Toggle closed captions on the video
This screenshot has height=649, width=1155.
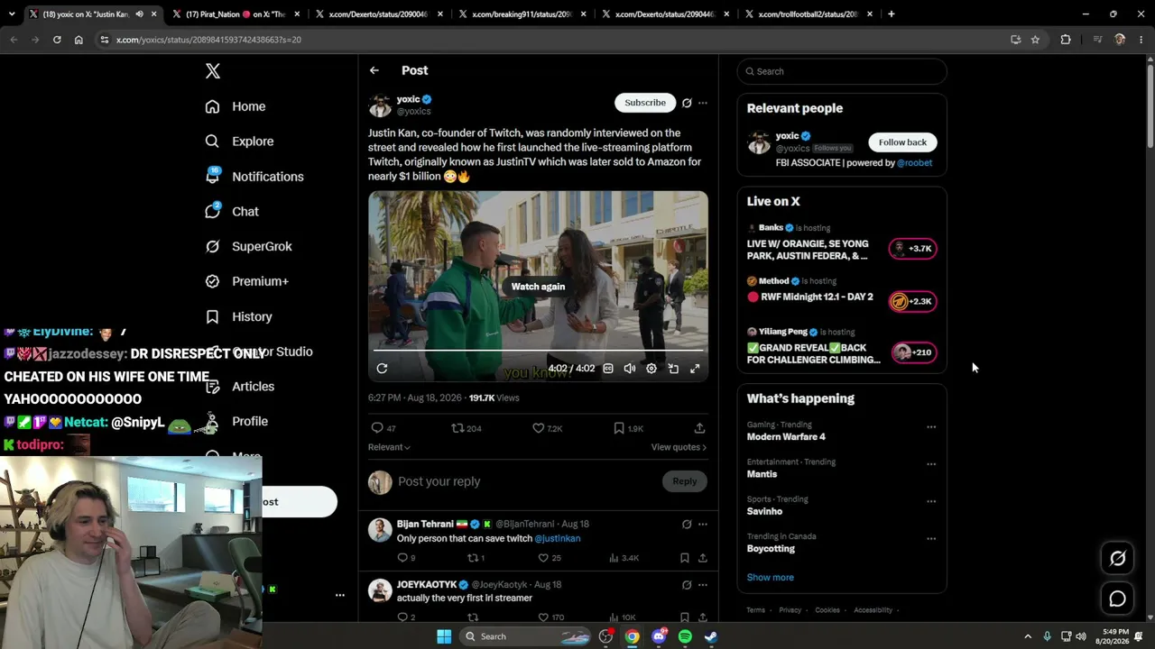pyautogui.click(x=608, y=369)
